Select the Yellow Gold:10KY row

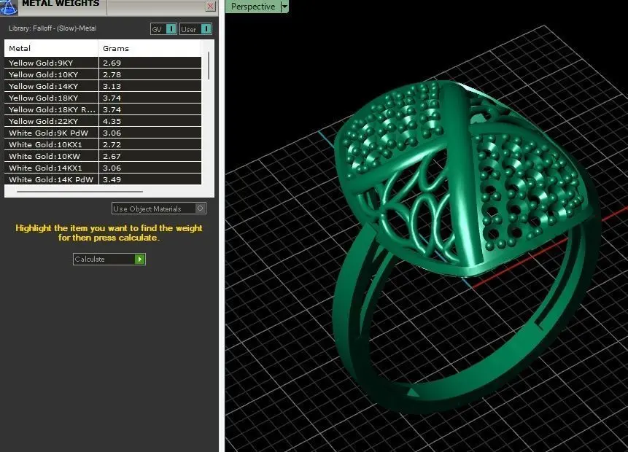click(x=103, y=74)
